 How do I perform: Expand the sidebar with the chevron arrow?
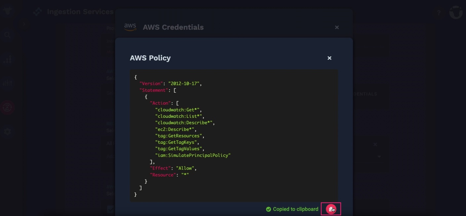24,24
